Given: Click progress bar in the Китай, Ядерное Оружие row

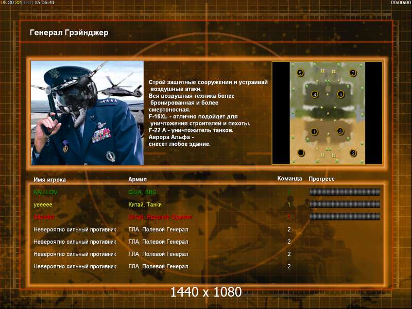Looking at the screenshot, I should (345, 217).
